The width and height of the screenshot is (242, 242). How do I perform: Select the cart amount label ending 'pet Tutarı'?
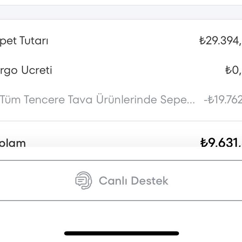click(x=24, y=41)
